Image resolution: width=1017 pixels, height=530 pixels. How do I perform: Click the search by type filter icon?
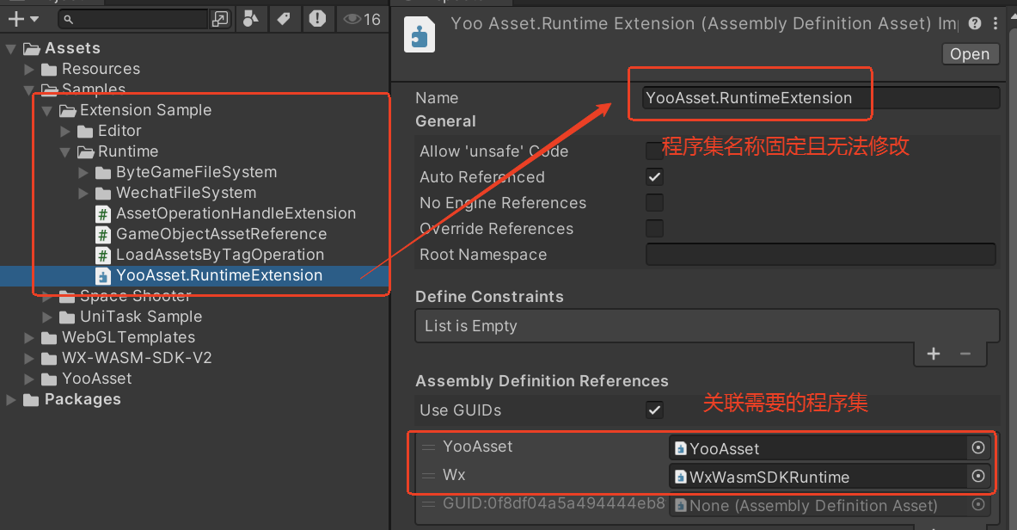pos(250,20)
